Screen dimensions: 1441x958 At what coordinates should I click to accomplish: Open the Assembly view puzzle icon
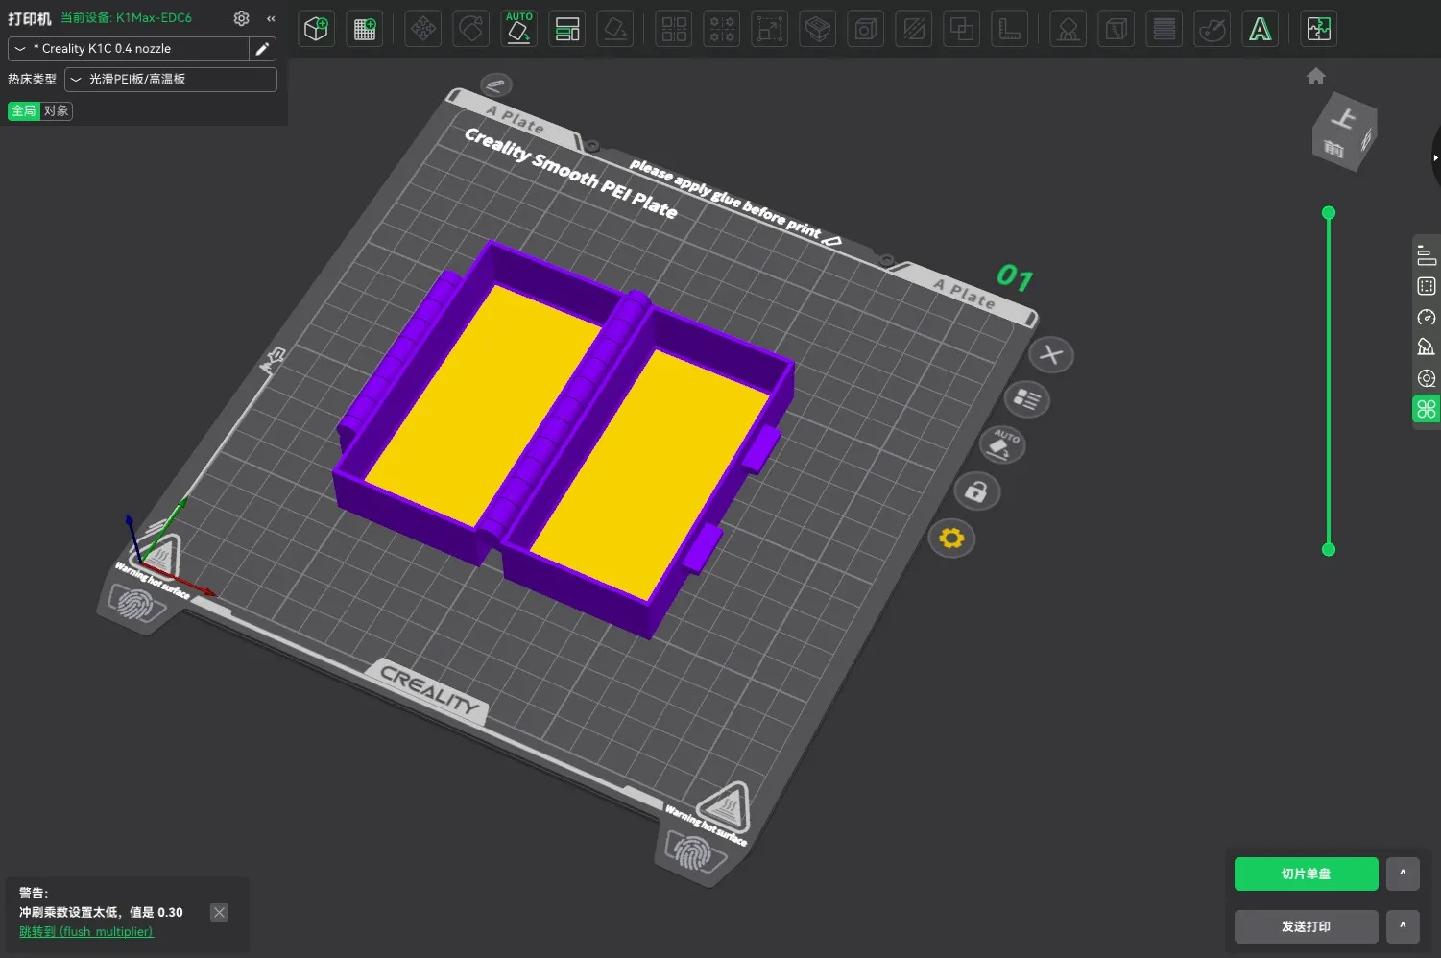click(x=1319, y=29)
